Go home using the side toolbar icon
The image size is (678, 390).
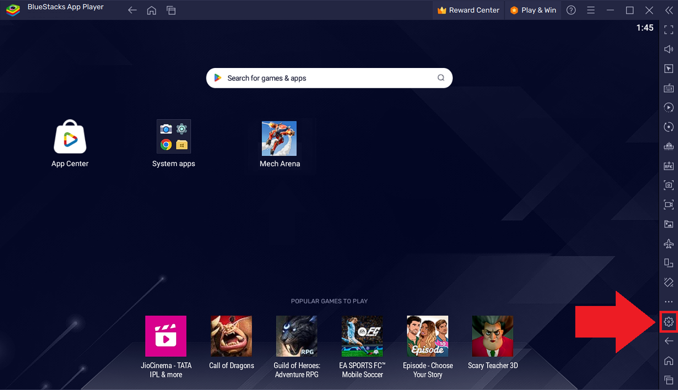click(669, 360)
